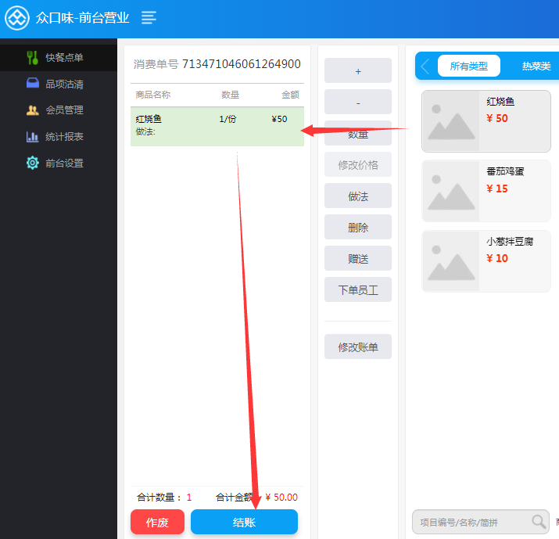559x539 pixels.
Task: Select the 红烧鱼 order row
Action: click(x=217, y=127)
